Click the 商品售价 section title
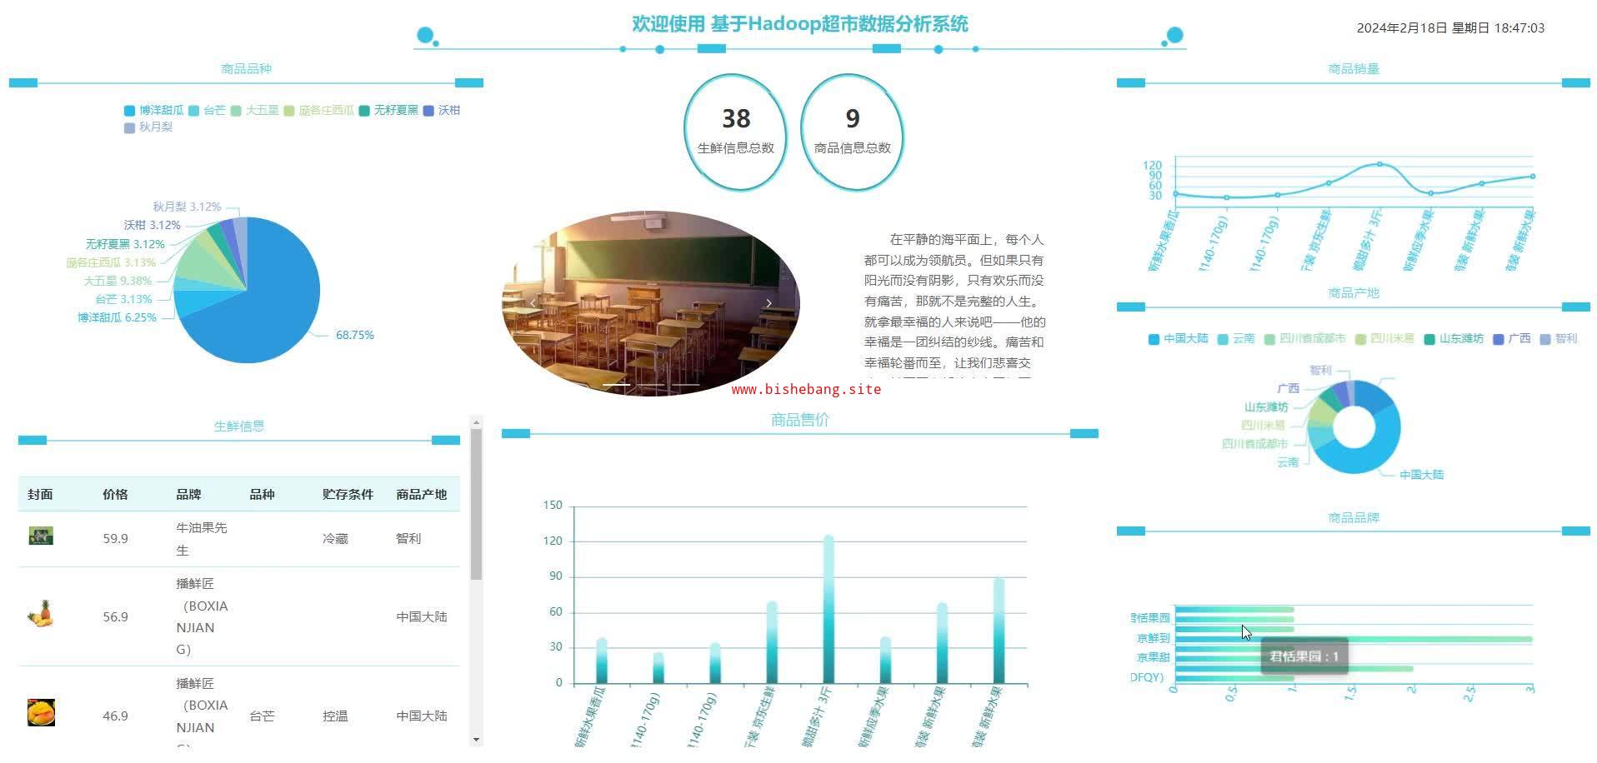1597x763 pixels. tap(799, 420)
